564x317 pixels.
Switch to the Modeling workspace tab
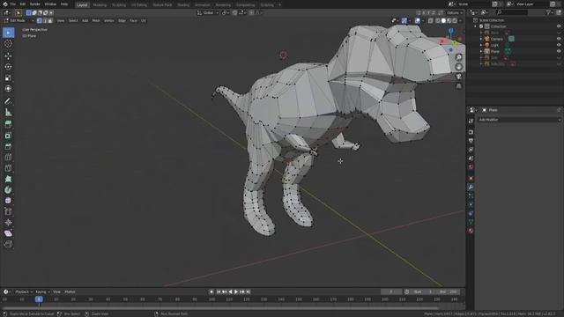click(x=100, y=5)
